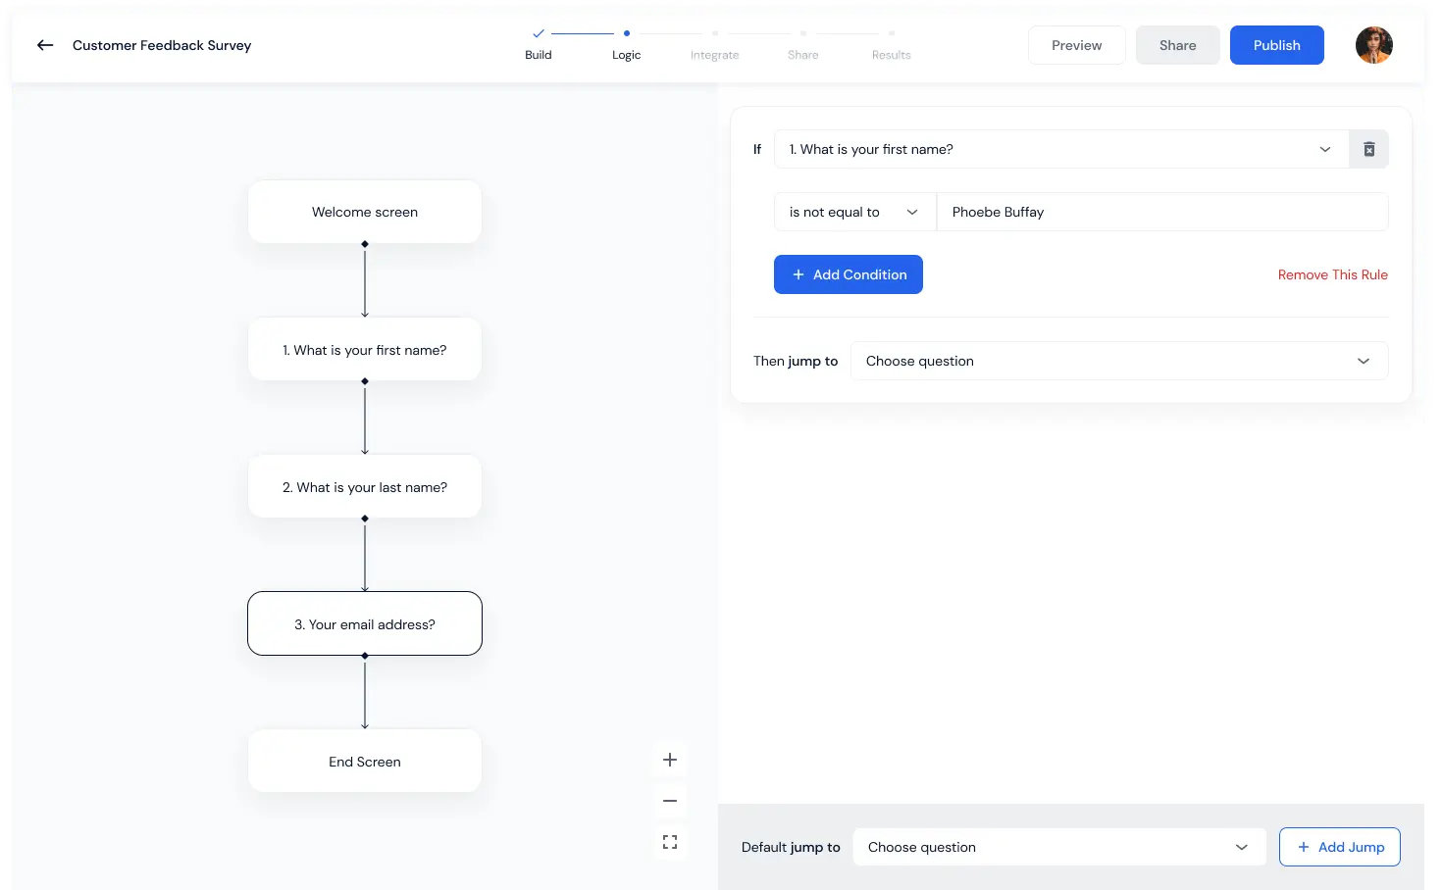
Task: Click the fit-to-screen canvas icon
Action: (x=670, y=842)
